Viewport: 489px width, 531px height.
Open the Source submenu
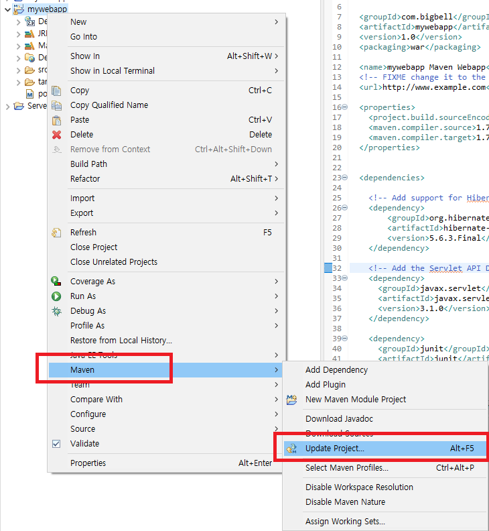click(166, 429)
